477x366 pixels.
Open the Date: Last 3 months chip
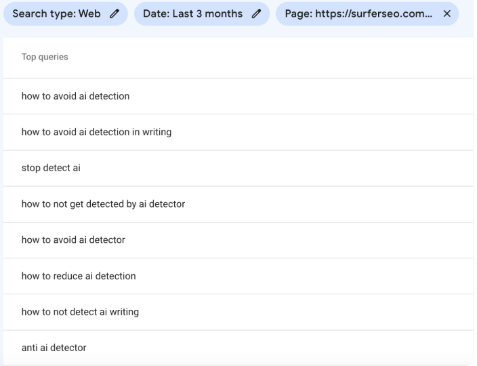click(192, 14)
